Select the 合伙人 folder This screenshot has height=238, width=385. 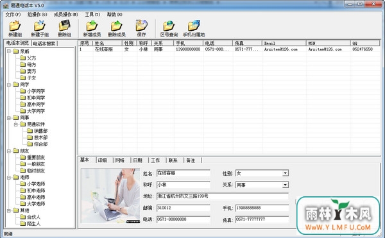(30, 217)
